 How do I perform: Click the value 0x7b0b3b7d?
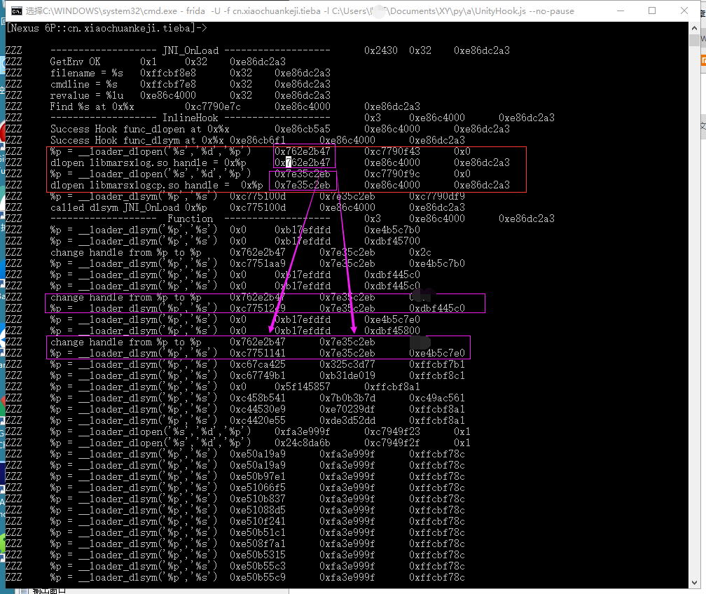(347, 398)
